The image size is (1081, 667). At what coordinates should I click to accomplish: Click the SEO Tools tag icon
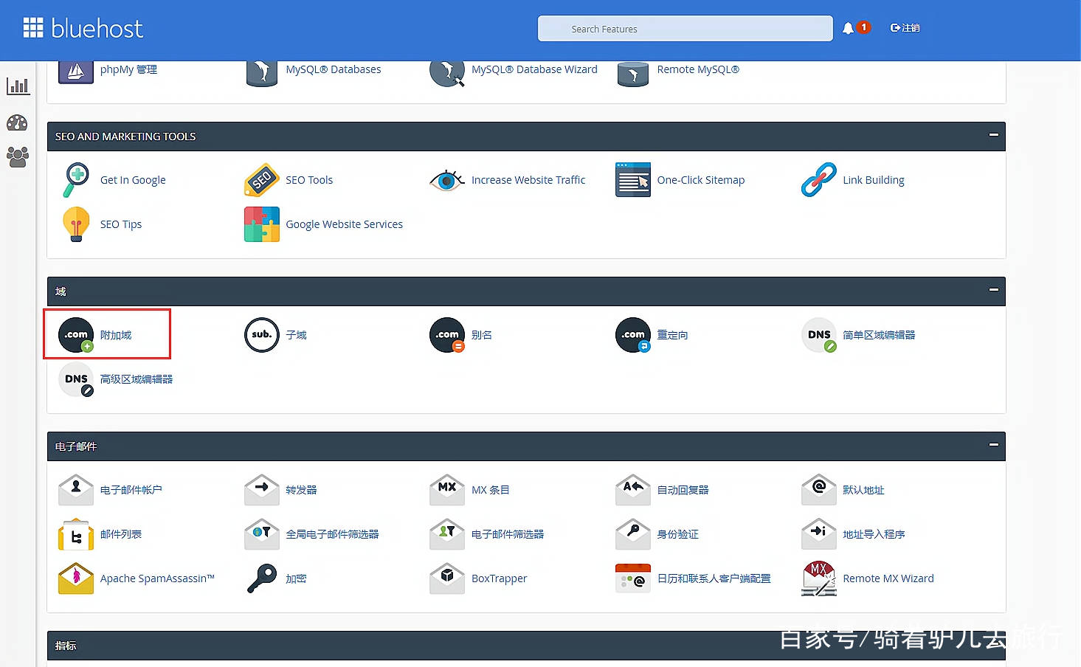[x=262, y=180]
